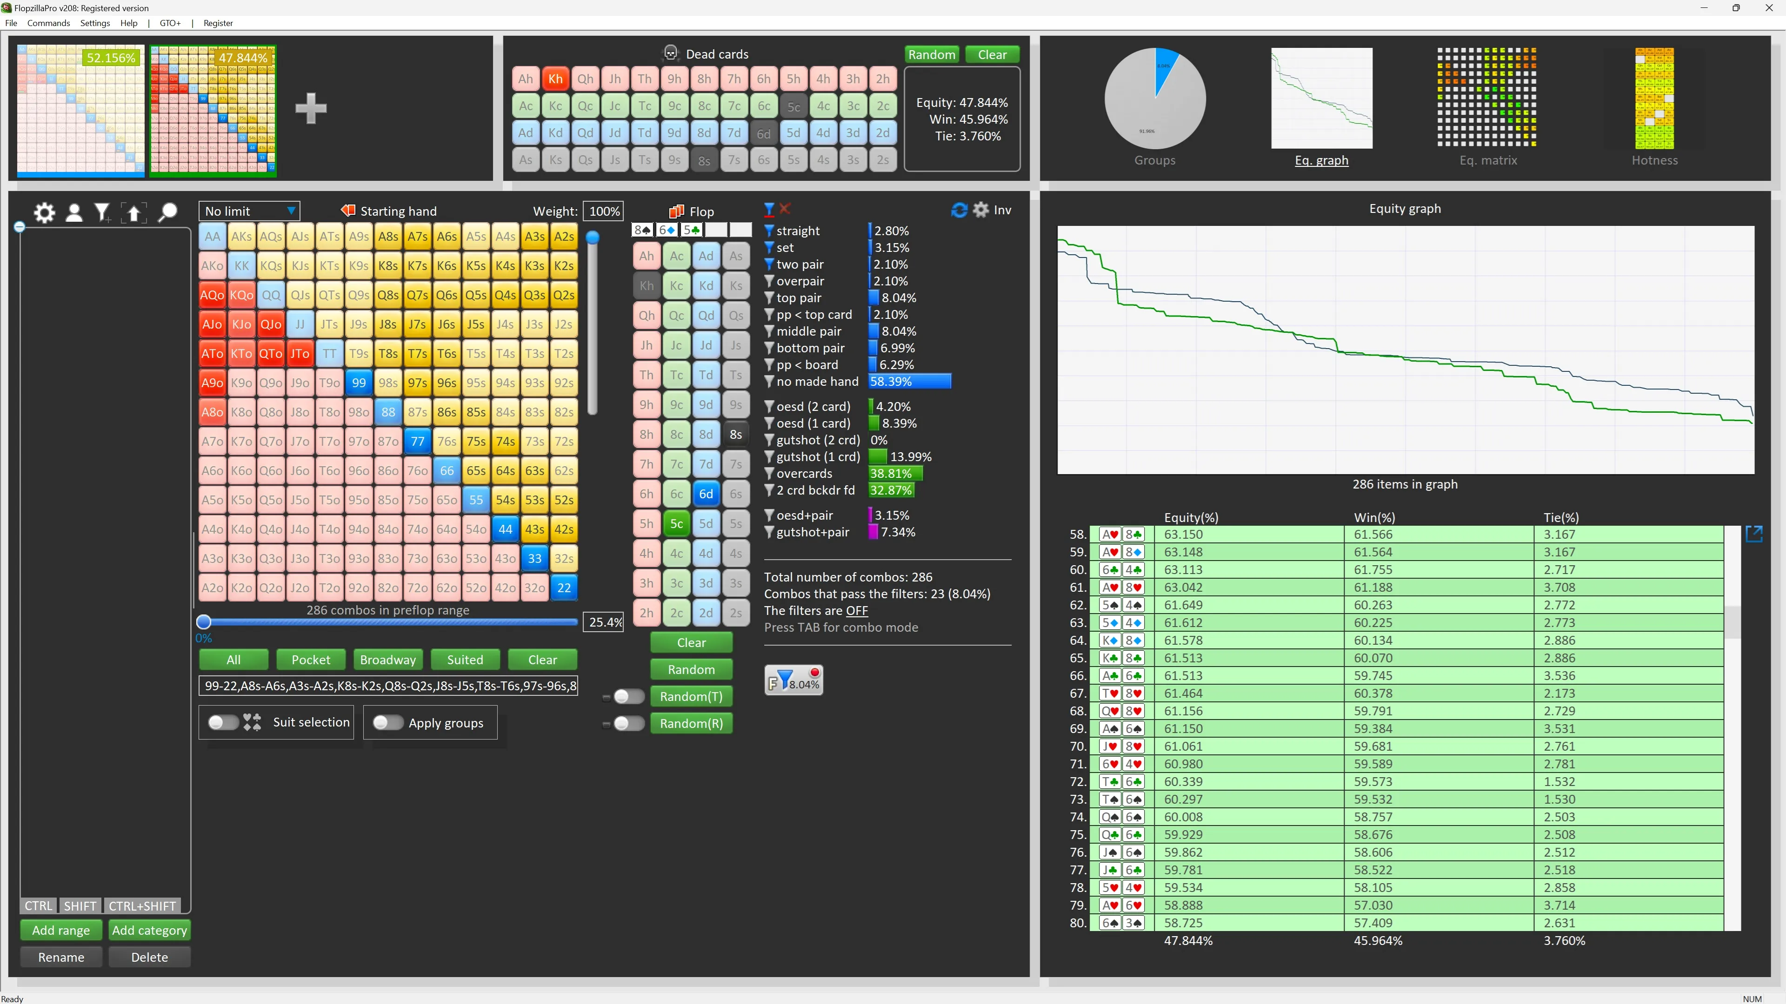Viewport: 1786px width, 1004px height.
Task: Click the magnifier search icon in range toolbar
Action: coord(167,212)
